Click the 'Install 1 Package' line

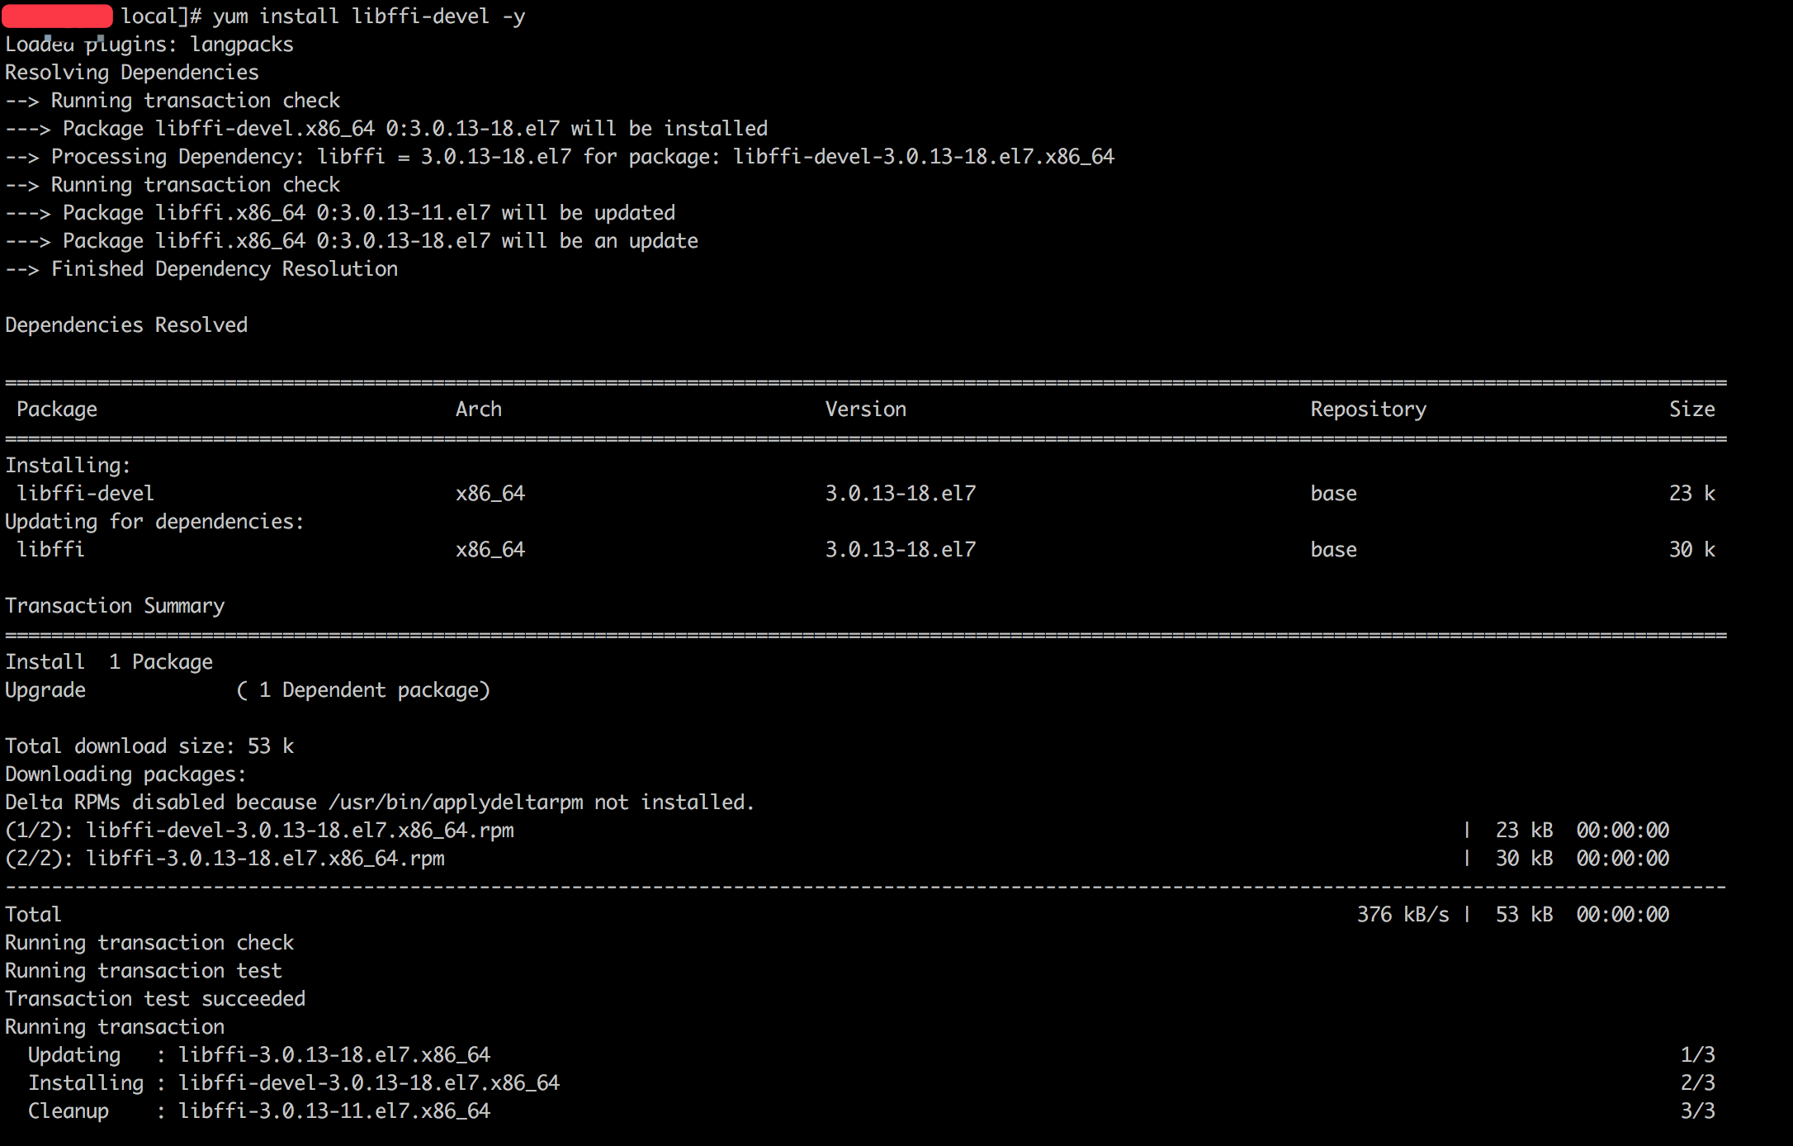pyautogui.click(x=109, y=662)
